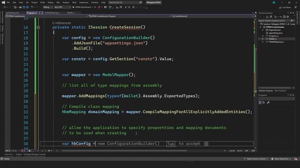Image resolution: width=300 pixels, height=168 pixels.
Task: Collapse the EF004.CreateSession project node
Action: click(x=261, y=27)
